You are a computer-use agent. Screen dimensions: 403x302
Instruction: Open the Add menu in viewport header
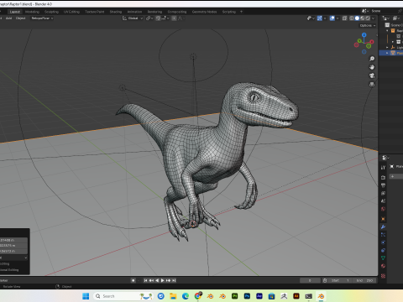click(x=8, y=18)
